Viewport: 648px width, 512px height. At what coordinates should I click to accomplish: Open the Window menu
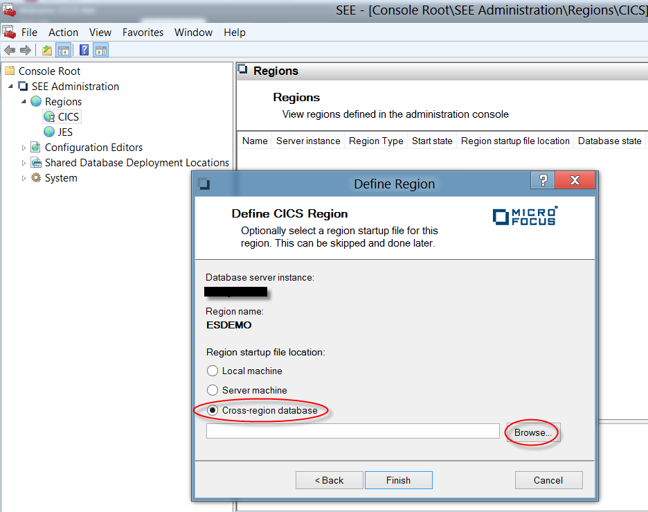pyautogui.click(x=193, y=33)
